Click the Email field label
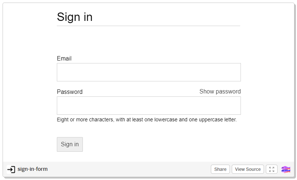 (x=64, y=58)
